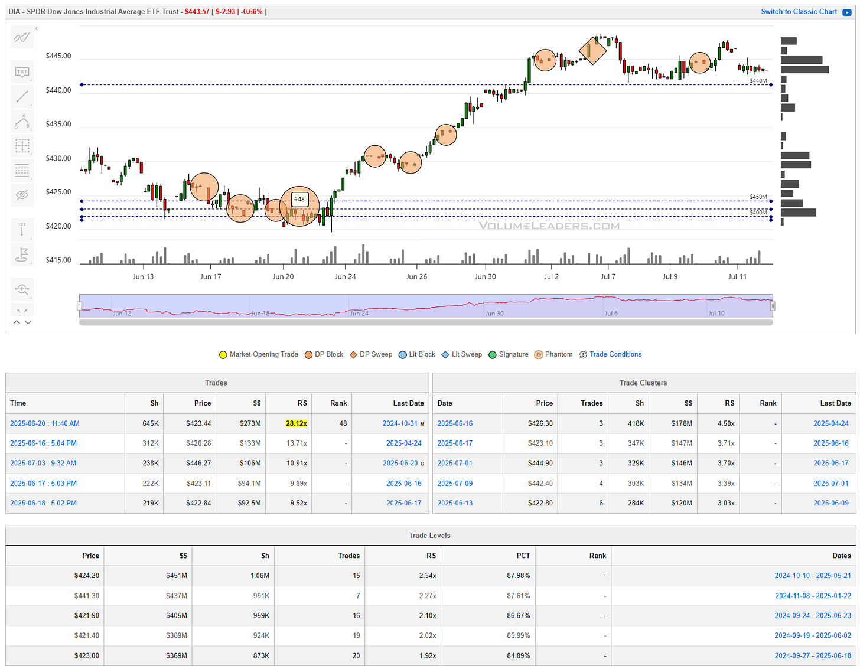Click the right handle of range navigator

773,306
